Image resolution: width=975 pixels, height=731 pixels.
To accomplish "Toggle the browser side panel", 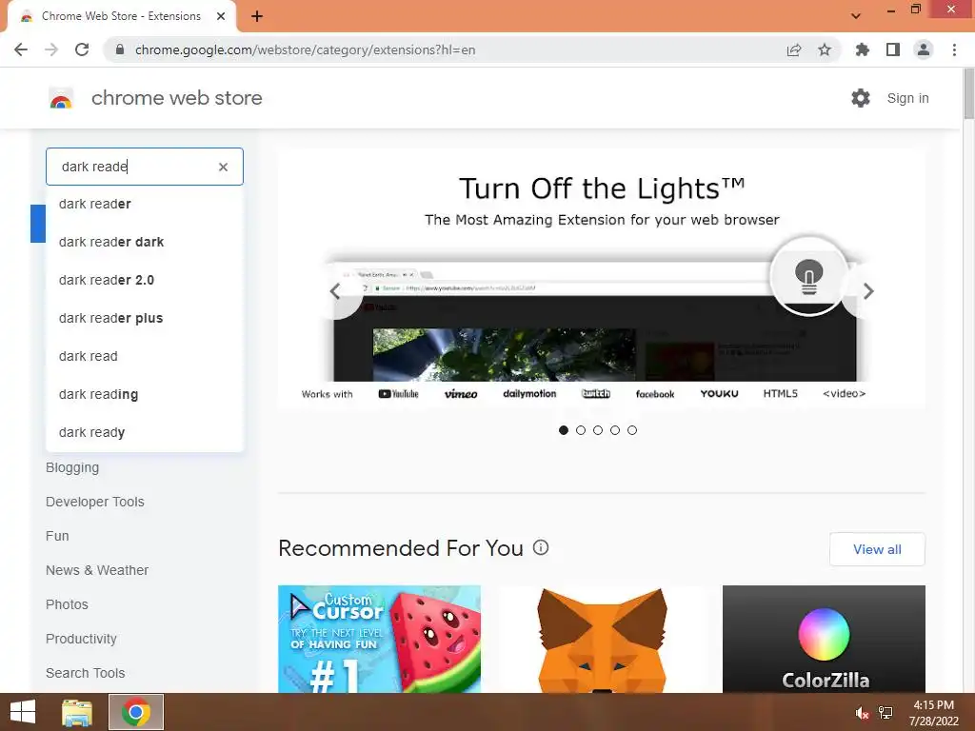I will pyautogui.click(x=893, y=49).
